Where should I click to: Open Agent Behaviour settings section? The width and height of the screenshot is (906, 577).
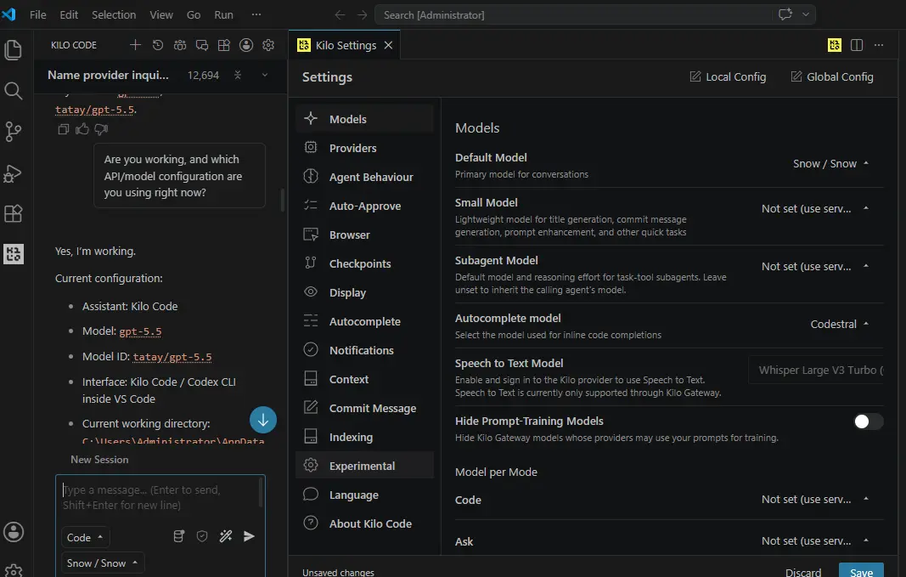pyautogui.click(x=364, y=177)
